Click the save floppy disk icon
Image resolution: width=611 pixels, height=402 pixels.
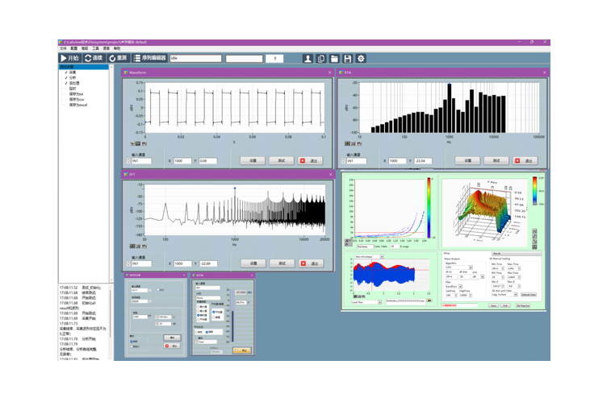pyautogui.click(x=347, y=59)
